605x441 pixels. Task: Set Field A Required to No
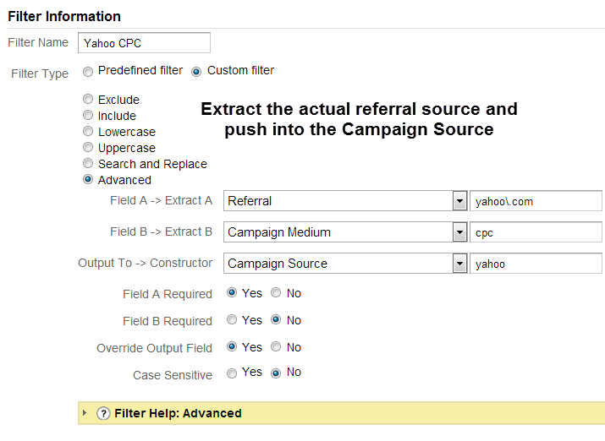pyautogui.click(x=276, y=292)
